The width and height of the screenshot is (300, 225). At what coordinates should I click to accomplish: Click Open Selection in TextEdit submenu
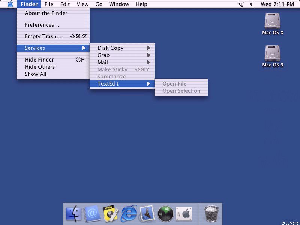pos(181,91)
